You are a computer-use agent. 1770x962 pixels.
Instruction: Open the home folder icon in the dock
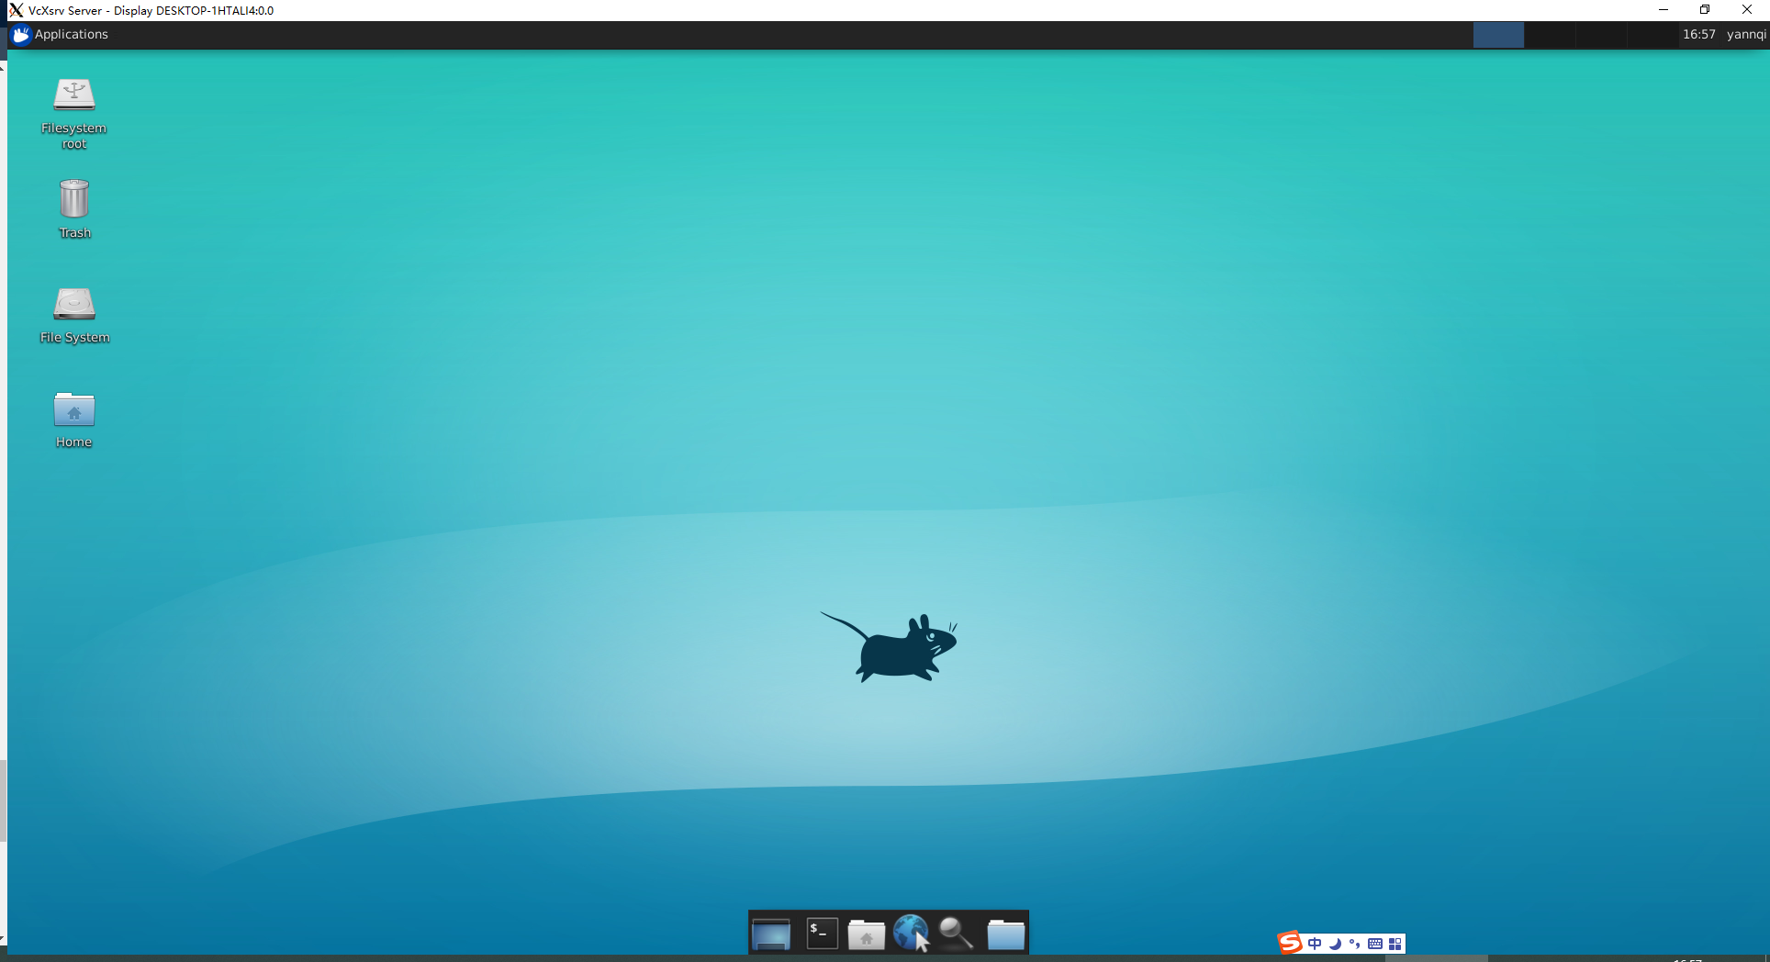tap(867, 933)
